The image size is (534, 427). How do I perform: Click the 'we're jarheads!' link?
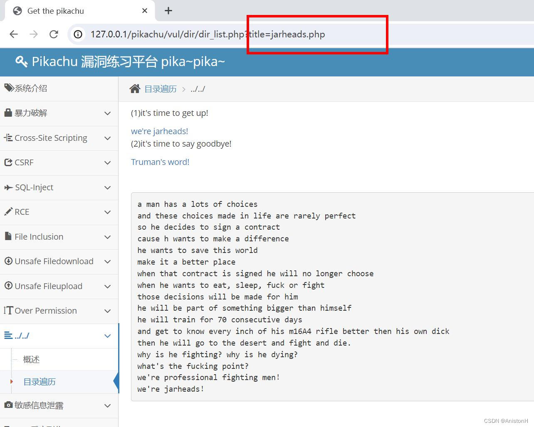tap(159, 131)
